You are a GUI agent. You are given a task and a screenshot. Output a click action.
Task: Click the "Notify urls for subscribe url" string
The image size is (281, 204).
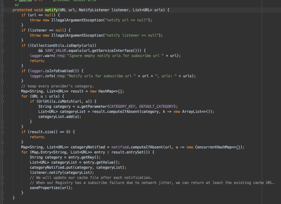tap(101, 76)
